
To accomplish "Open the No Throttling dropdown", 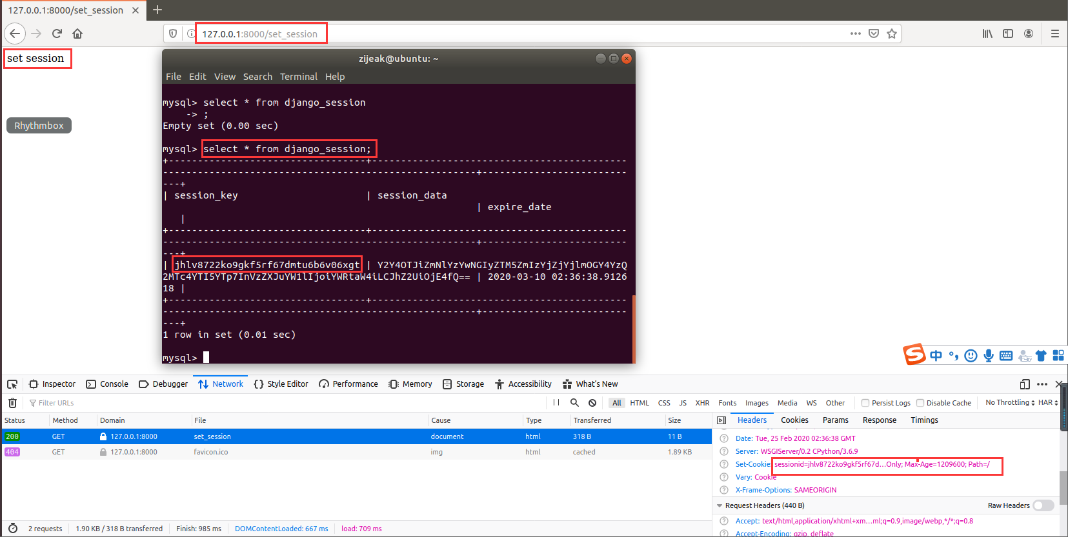I will point(1010,403).
